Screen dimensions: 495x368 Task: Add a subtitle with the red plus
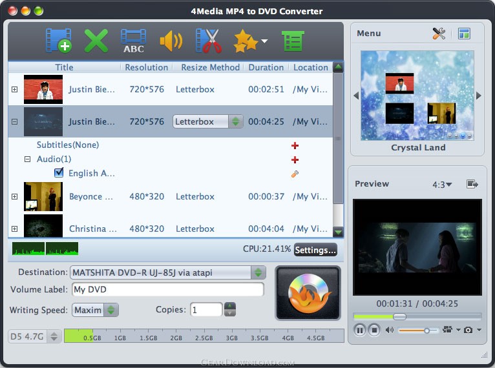pos(295,145)
